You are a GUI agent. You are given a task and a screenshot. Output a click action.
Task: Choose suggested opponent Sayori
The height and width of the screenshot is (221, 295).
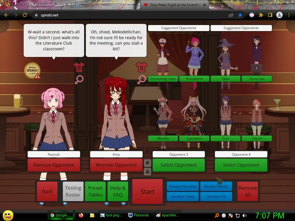point(257,138)
